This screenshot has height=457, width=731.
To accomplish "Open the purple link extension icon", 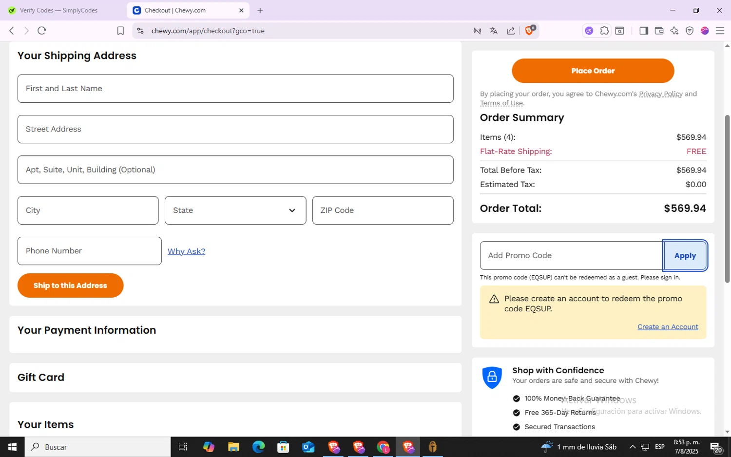I will (x=589, y=31).
